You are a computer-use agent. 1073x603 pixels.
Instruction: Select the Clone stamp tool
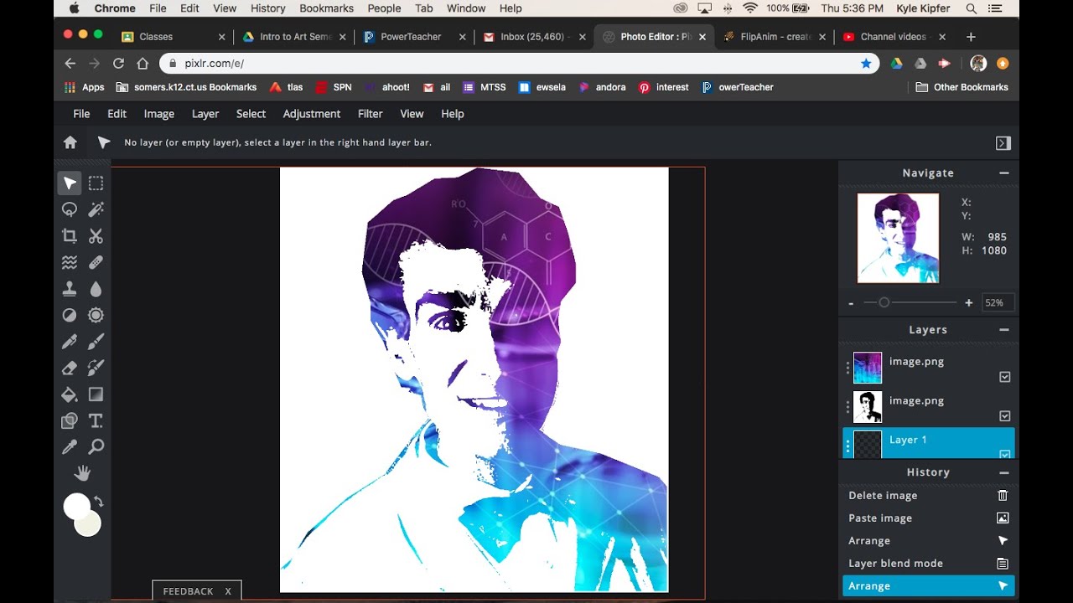tap(70, 289)
